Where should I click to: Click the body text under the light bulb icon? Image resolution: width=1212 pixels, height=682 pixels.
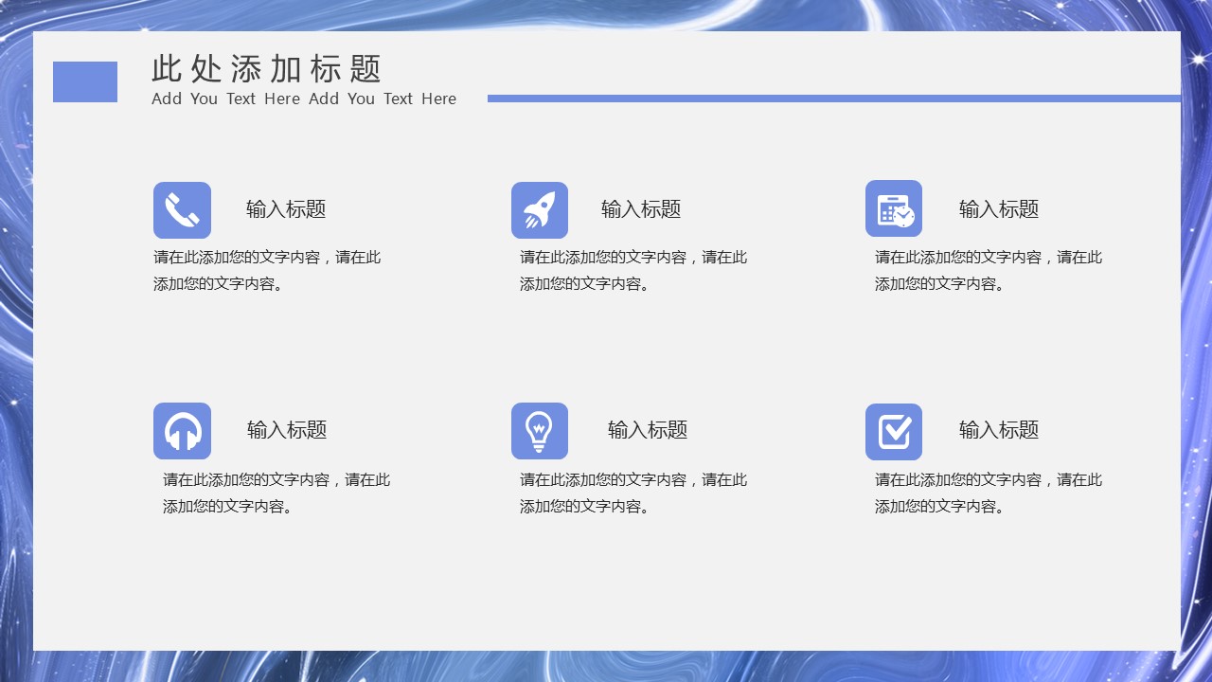(x=633, y=493)
